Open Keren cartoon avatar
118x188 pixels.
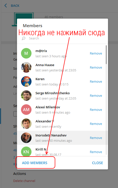point(26,81)
